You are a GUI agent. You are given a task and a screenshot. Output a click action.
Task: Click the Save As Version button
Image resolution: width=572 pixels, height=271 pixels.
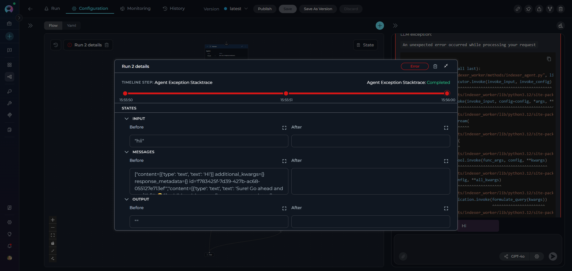click(318, 9)
